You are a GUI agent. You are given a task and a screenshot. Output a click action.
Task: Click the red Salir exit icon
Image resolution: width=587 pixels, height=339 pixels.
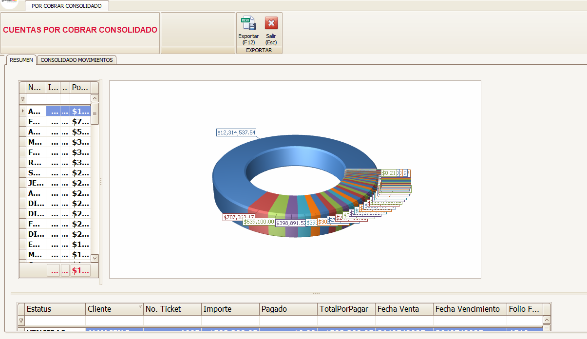[271, 23]
